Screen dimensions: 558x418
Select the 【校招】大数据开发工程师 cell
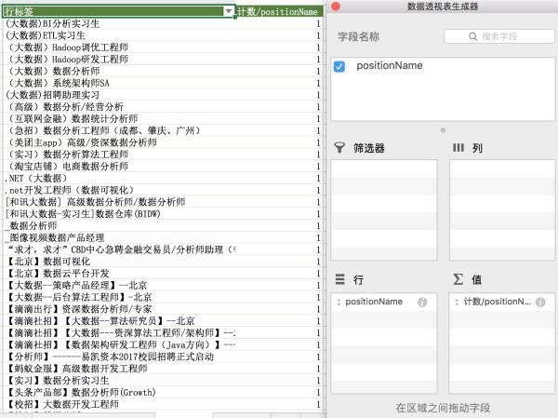click(63, 404)
